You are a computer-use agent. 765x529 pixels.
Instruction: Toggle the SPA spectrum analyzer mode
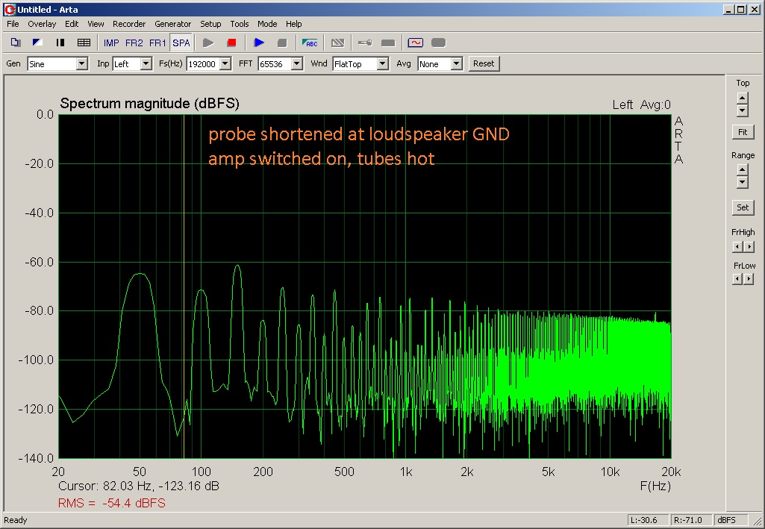(181, 43)
